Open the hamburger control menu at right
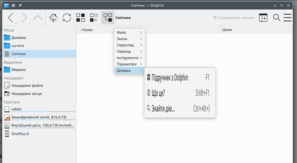297x163 pixels. (288, 18)
